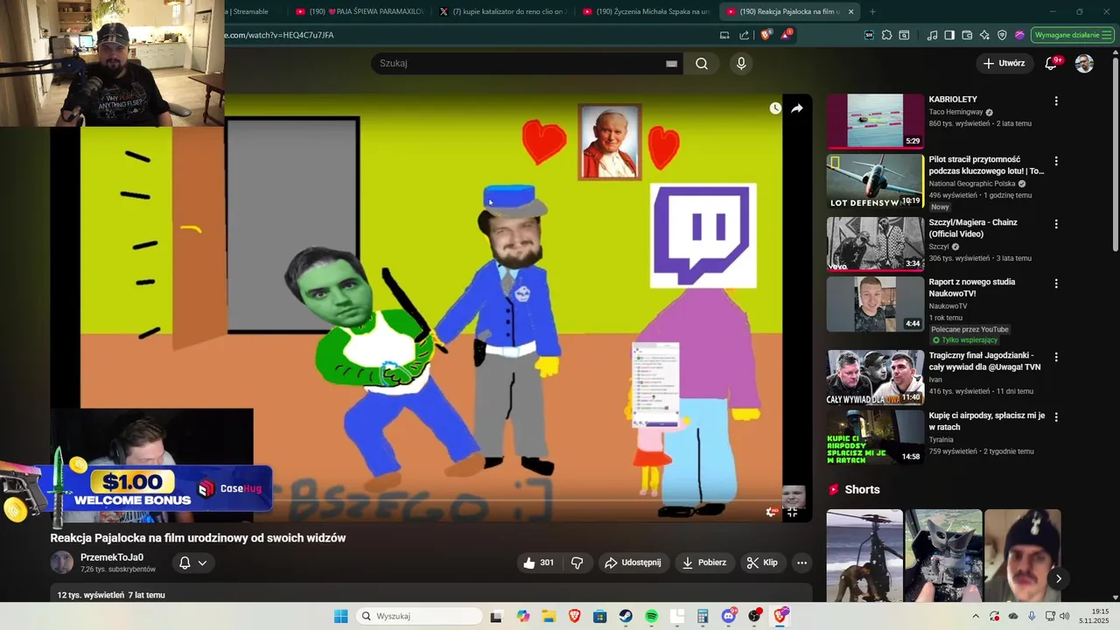1120x630 pixels.
Task: Close the Reakcja Pajalocka tab
Action: pos(850,11)
